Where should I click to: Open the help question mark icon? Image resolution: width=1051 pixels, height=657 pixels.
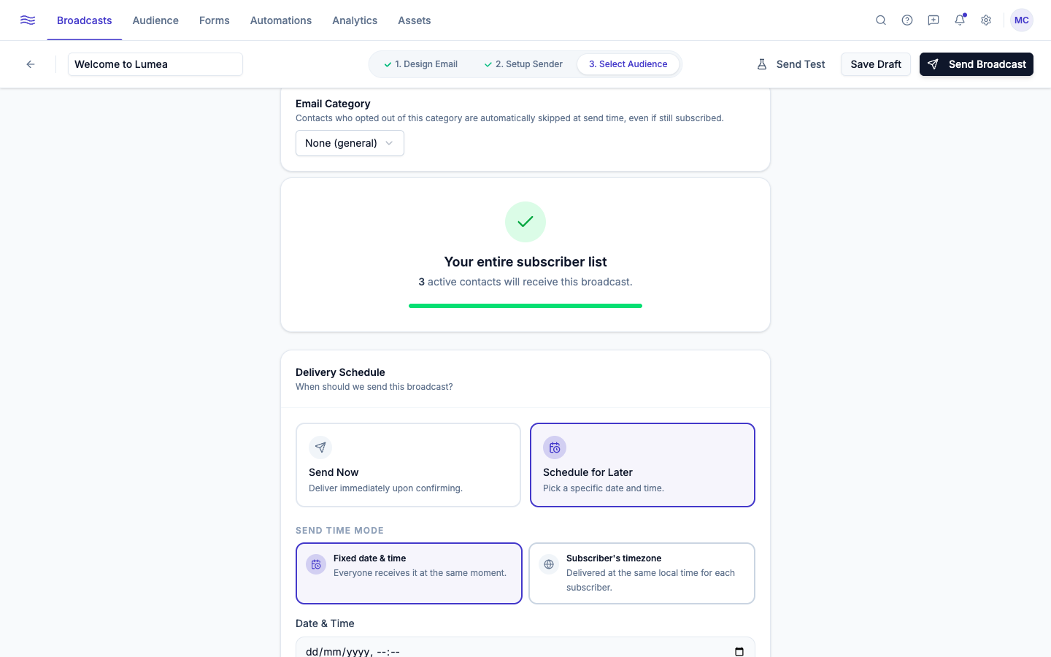[907, 20]
